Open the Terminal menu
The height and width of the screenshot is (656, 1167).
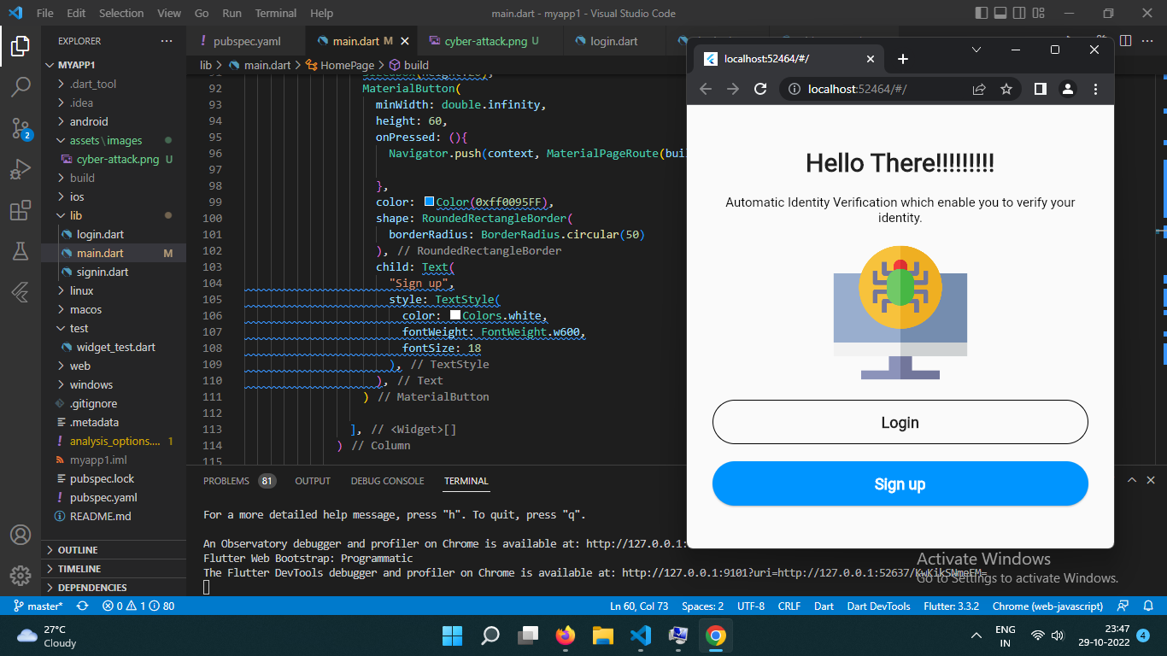pyautogui.click(x=275, y=13)
